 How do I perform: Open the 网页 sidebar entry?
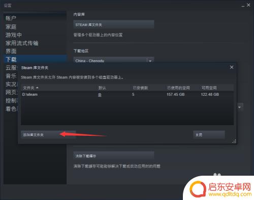11,92
